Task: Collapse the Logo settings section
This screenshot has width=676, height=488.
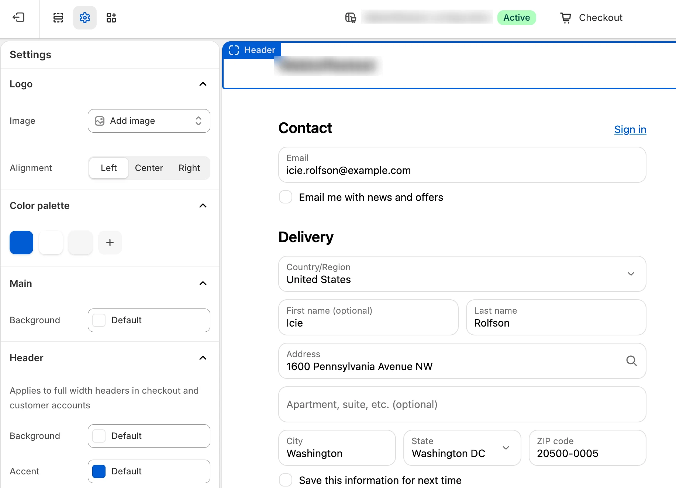Action: [203, 84]
